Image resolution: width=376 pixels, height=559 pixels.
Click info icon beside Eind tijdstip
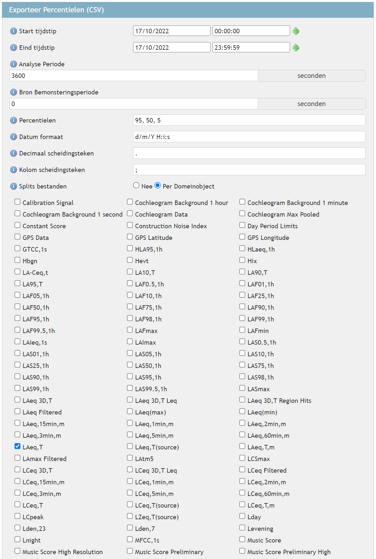pyautogui.click(x=14, y=48)
